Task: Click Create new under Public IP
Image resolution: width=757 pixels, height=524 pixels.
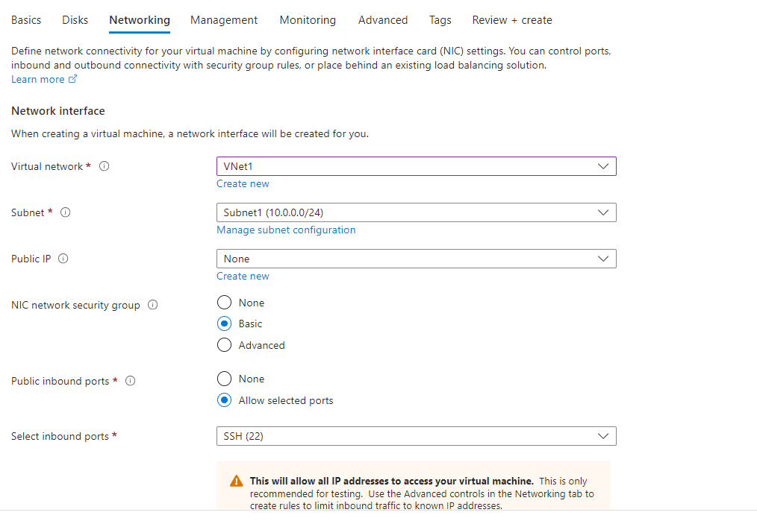Action: click(x=243, y=276)
